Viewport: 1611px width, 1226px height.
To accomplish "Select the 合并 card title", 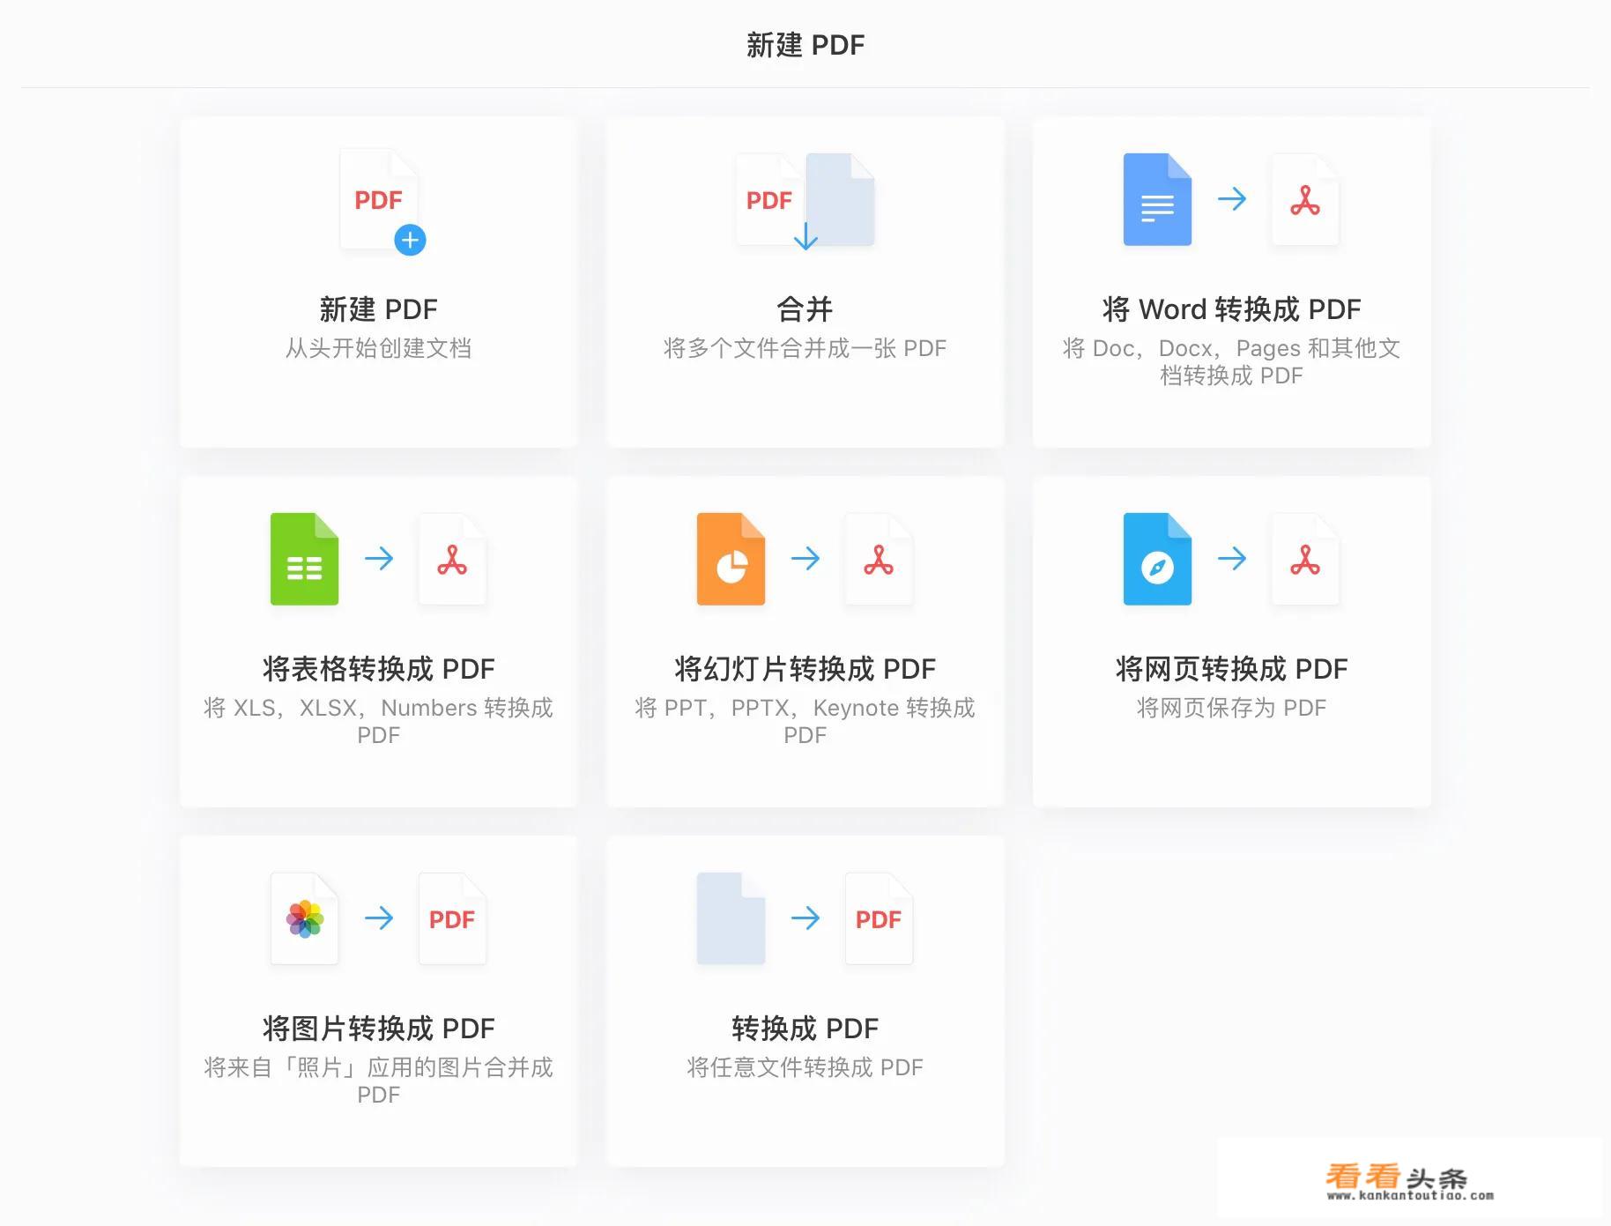I will click(x=805, y=309).
